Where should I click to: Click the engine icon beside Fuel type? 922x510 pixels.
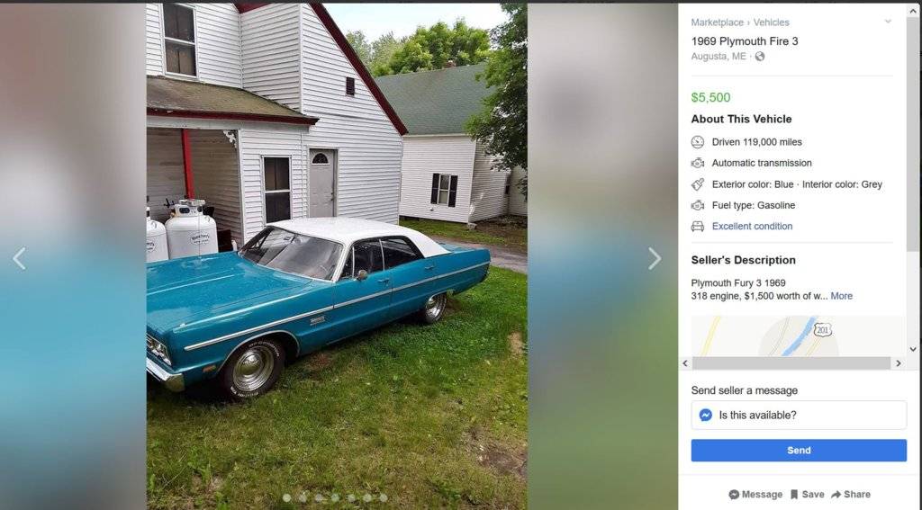[698, 205]
